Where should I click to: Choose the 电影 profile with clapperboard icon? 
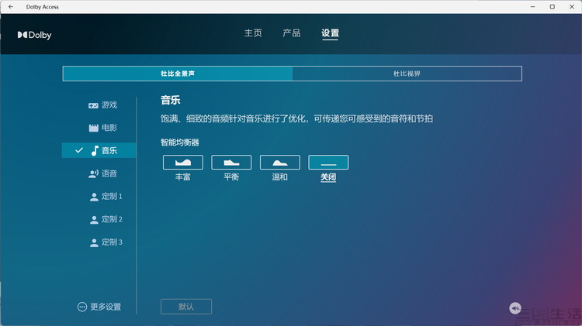[x=102, y=128]
